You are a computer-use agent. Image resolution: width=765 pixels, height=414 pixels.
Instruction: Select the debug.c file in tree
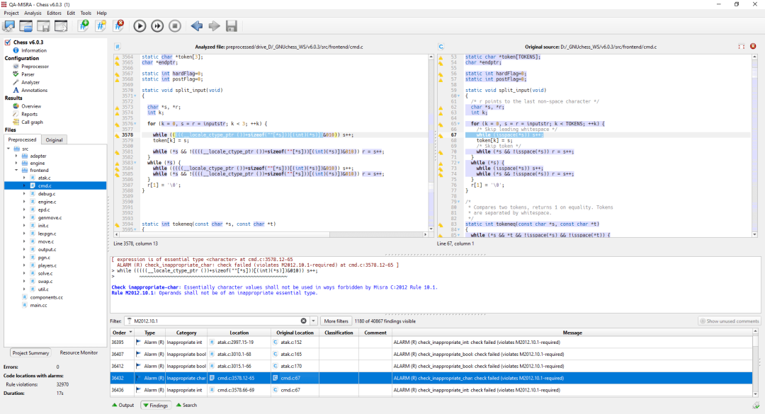click(46, 193)
